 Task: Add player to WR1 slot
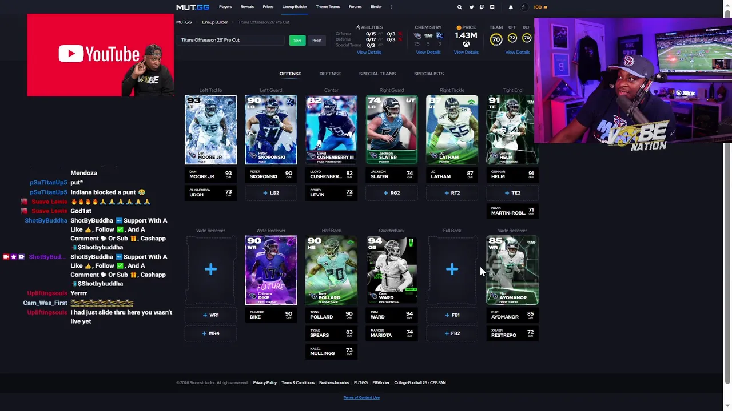[x=210, y=315]
